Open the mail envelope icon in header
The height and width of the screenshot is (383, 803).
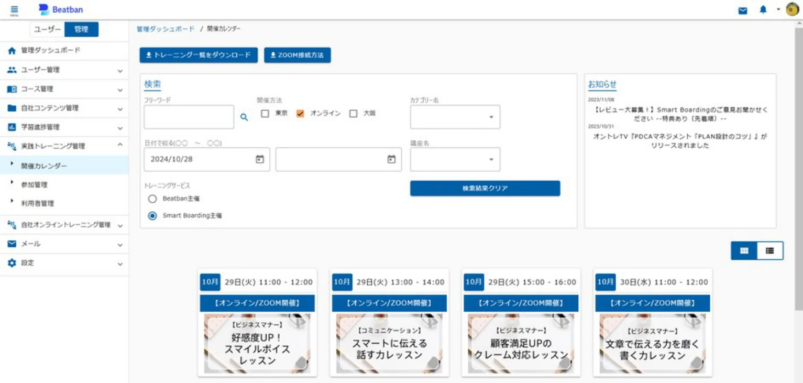743,10
